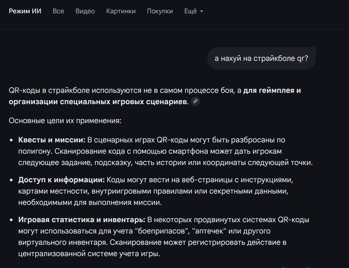Click the heading Игровая статистика и инвентарь

[82, 220]
